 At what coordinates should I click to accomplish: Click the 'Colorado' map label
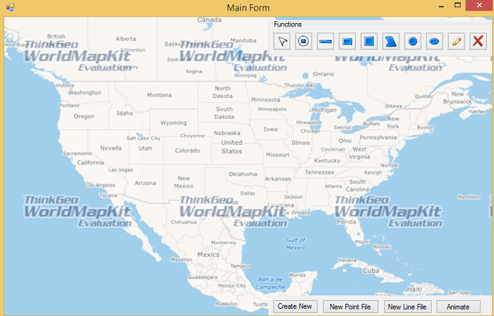188,150
